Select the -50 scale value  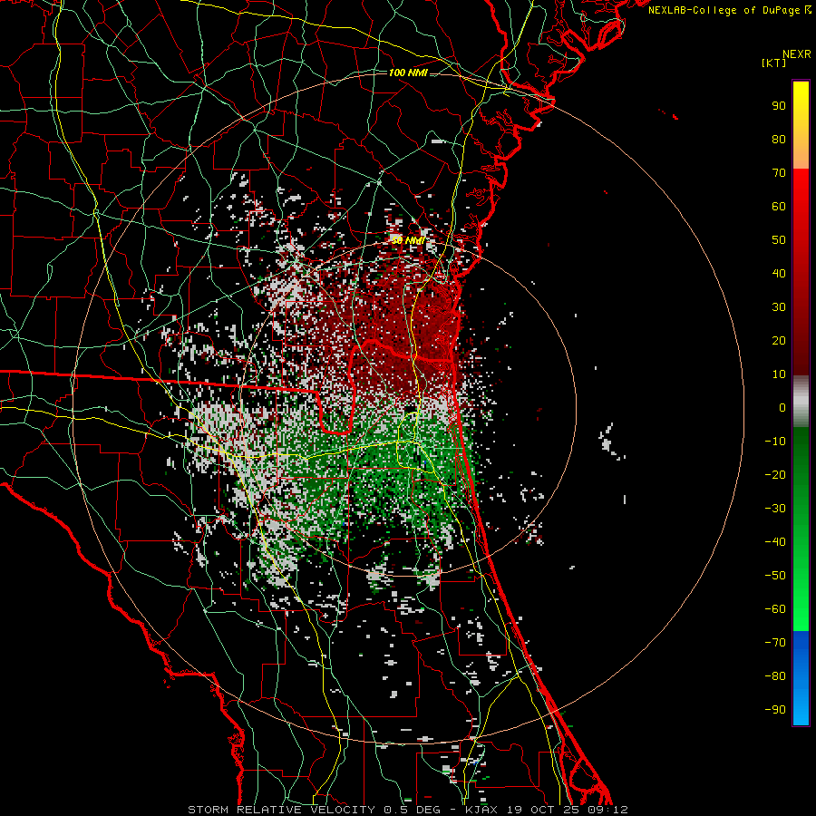tap(775, 576)
